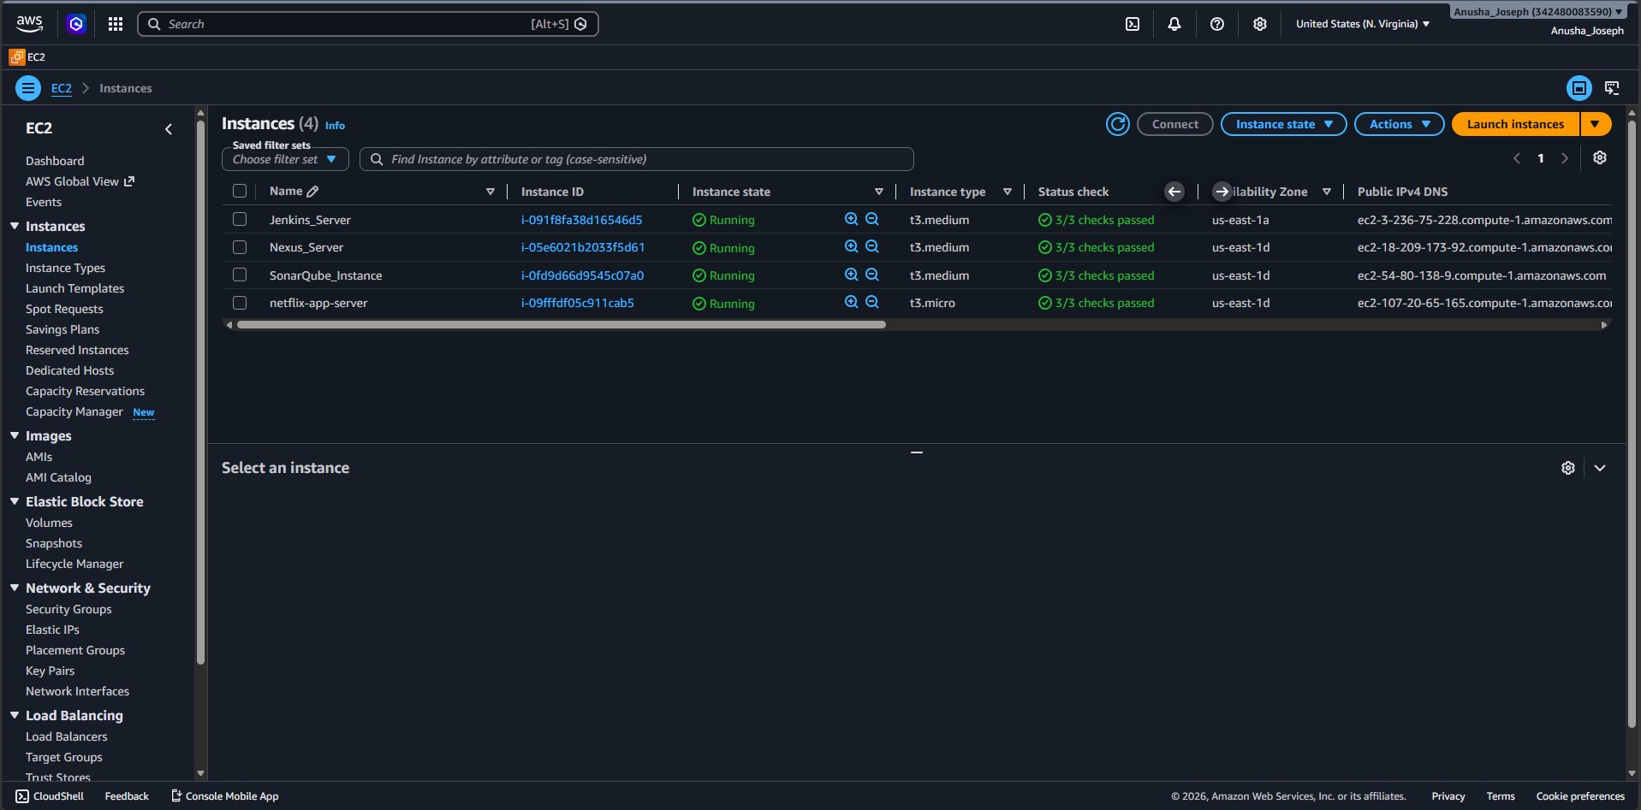Click the EC2 breadcrumb link
This screenshot has width=1641, height=810.
tap(62, 88)
